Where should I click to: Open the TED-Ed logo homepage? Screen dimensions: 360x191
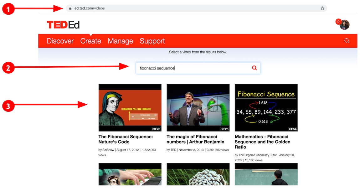(x=63, y=25)
